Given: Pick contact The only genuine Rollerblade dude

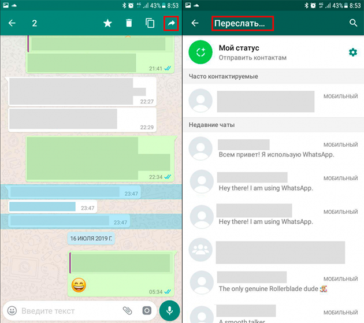Looking at the screenshot, I should coord(273,283).
